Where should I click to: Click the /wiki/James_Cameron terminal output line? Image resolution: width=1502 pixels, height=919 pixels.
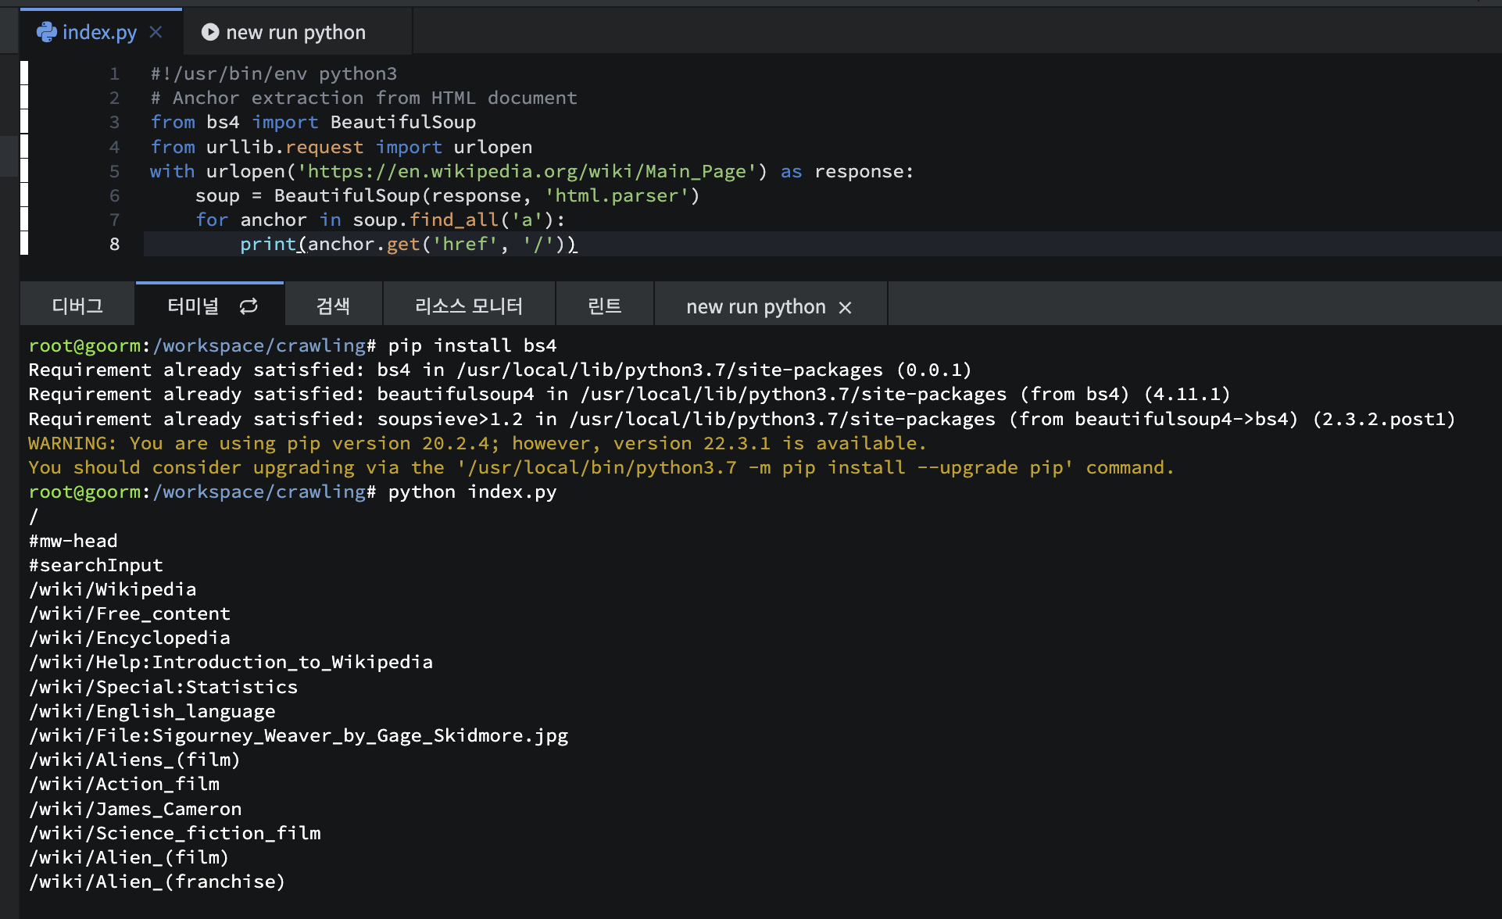coord(135,809)
